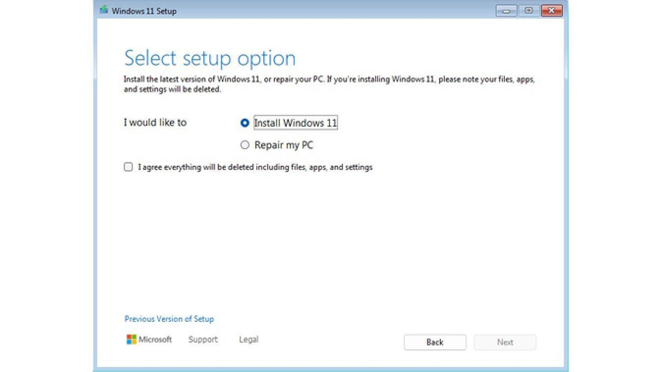The height and width of the screenshot is (372, 662).
Task: Open the Previous Version of Setup link
Action: (169, 319)
